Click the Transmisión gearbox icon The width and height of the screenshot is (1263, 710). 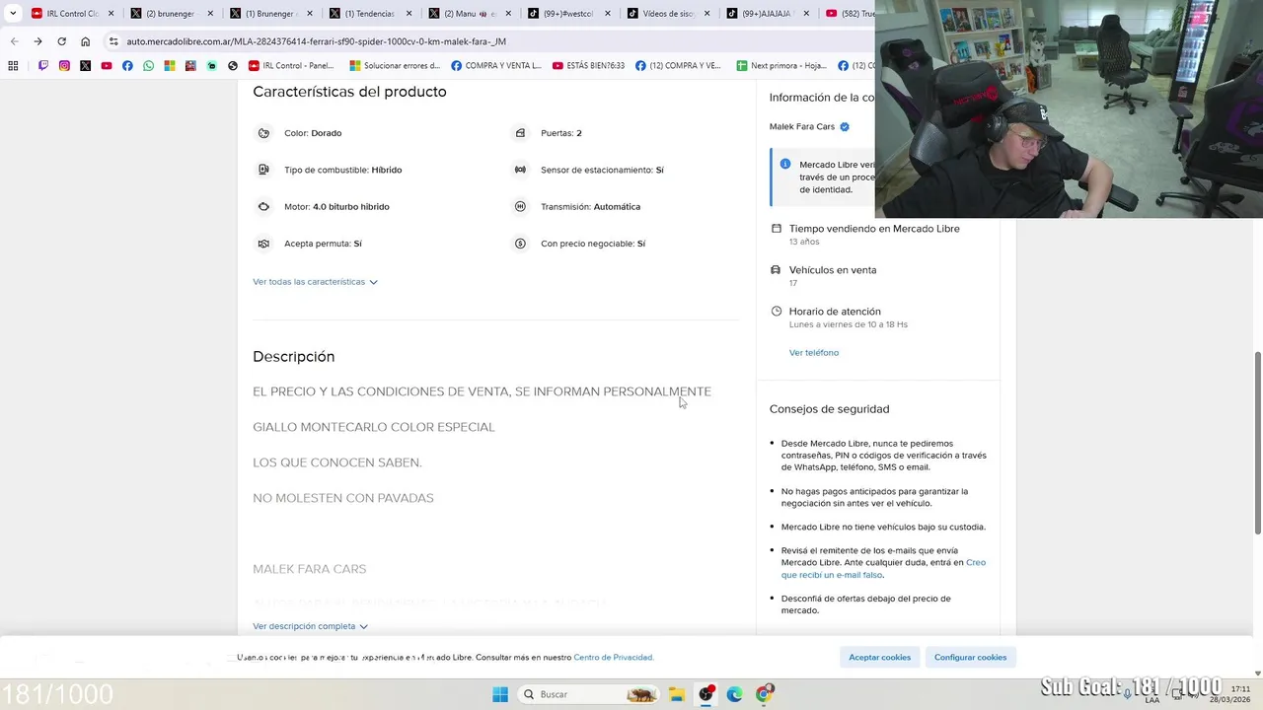click(x=520, y=206)
